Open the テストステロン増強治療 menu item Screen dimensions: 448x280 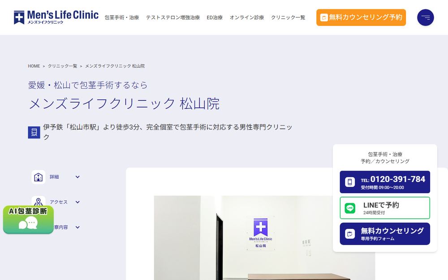click(172, 17)
